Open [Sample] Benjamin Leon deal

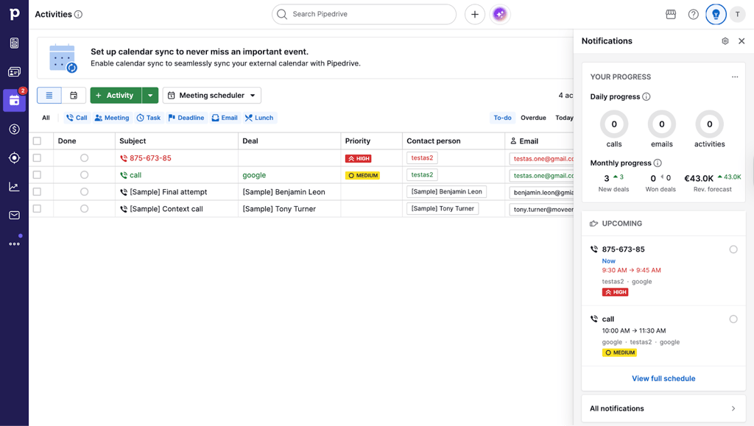(283, 191)
